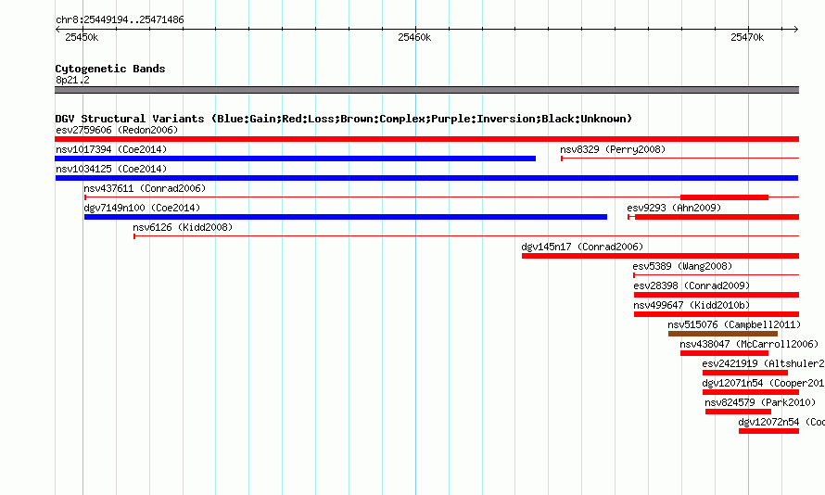Click the brown nsv515076 (Campbell2011) complex bar
Viewport: 825px width, 495px height.
click(x=723, y=334)
